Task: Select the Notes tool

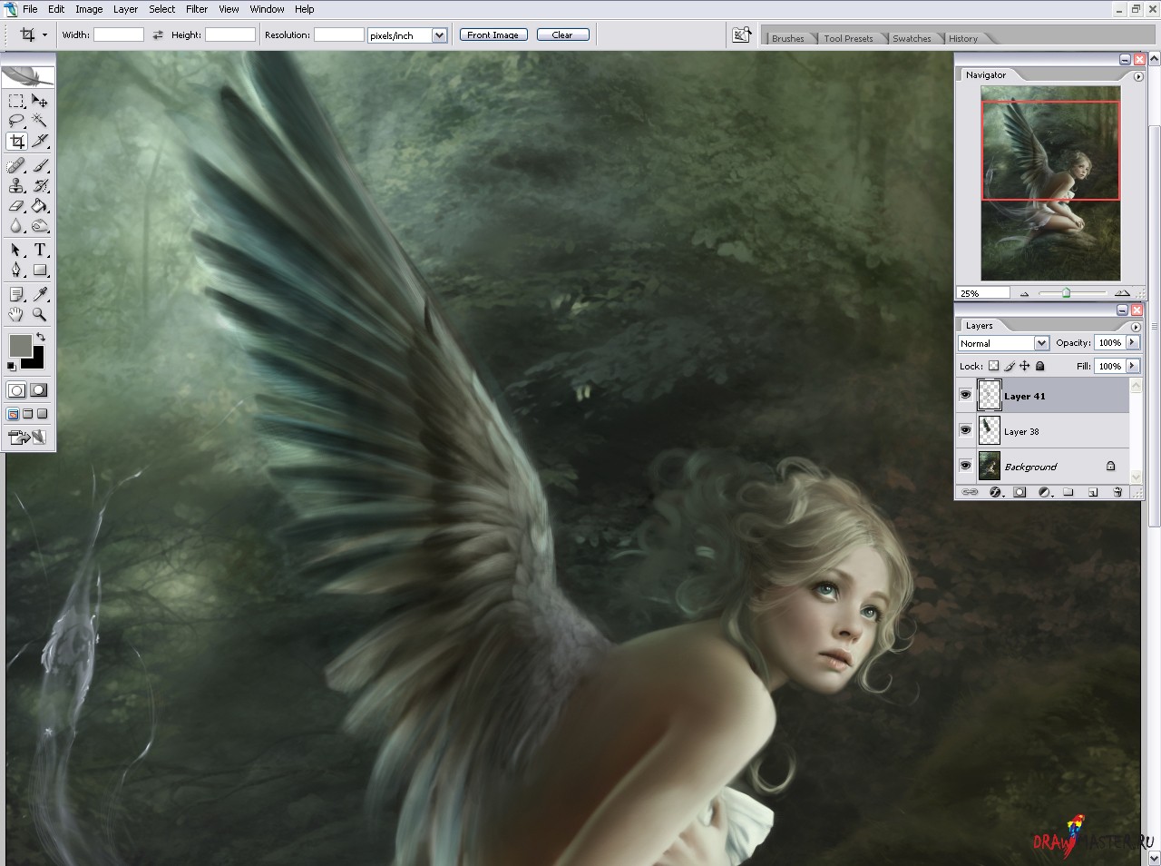Action: coord(16,294)
